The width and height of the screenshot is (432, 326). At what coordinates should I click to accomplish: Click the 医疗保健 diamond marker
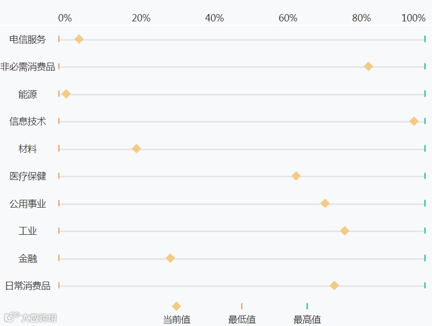click(x=296, y=176)
